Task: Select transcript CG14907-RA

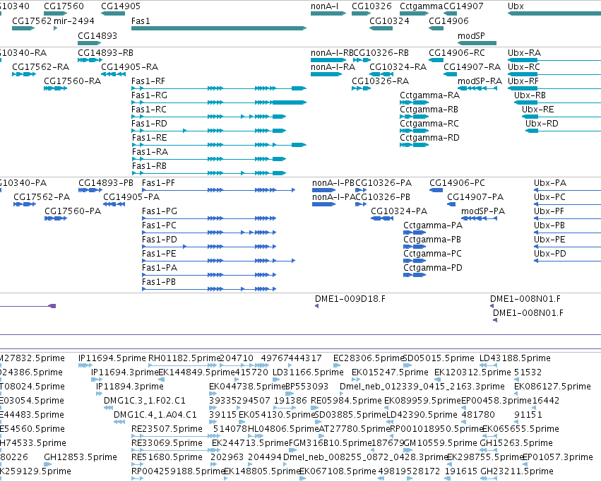Action: coord(451,74)
